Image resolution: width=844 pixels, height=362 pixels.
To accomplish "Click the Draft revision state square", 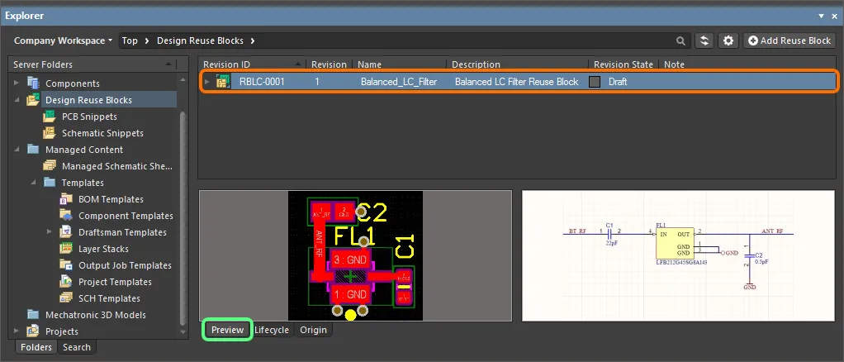I will coord(595,82).
